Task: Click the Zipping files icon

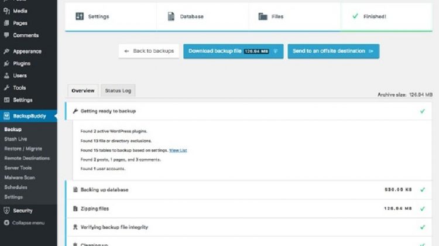Action: 75,209
